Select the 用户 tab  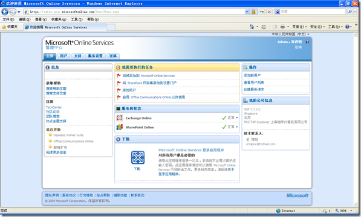click(x=63, y=56)
